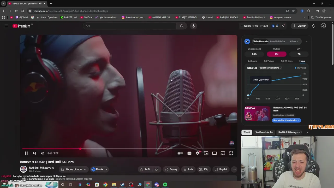
Task: Reload the page in Chrome
Action: [x=16, y=11]
